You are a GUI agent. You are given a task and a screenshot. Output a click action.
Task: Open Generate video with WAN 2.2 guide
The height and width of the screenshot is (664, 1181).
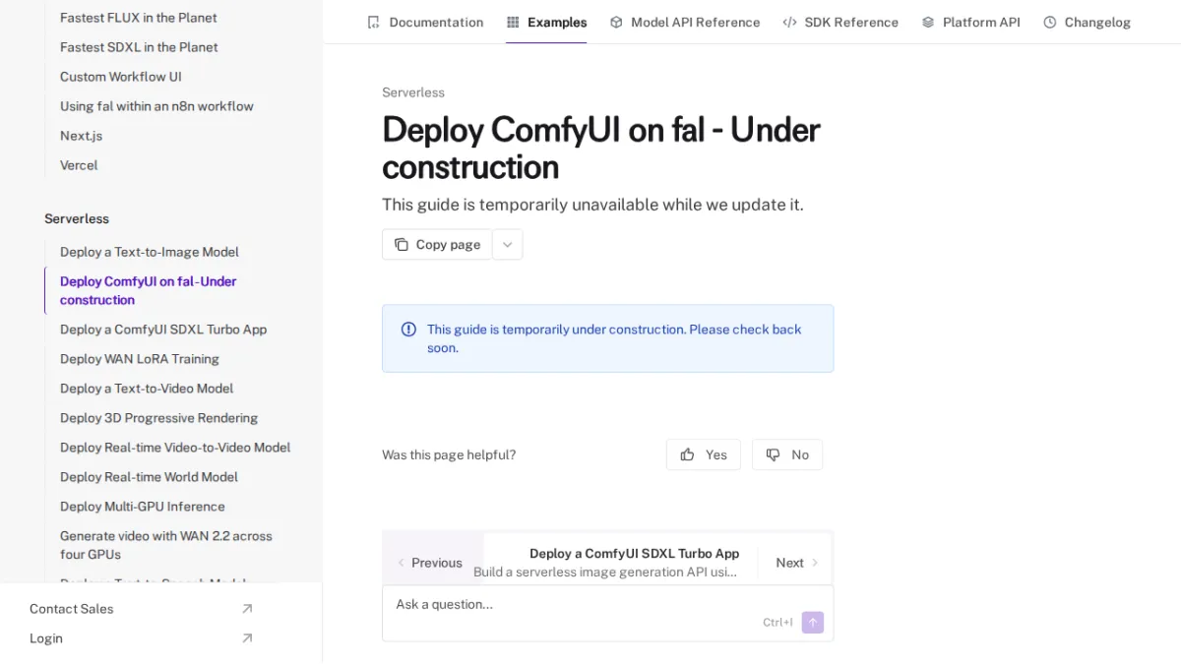coord(166,545)
